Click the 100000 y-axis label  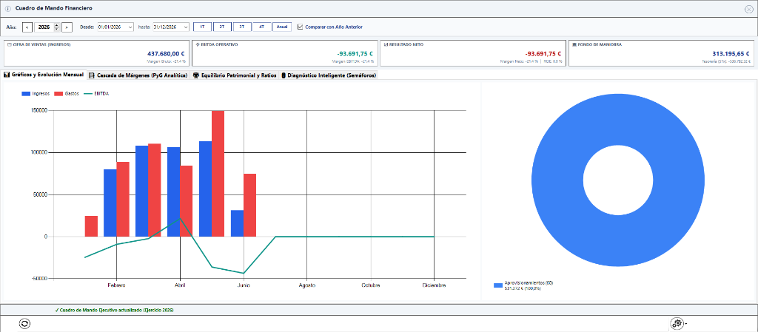coord(38,152)
